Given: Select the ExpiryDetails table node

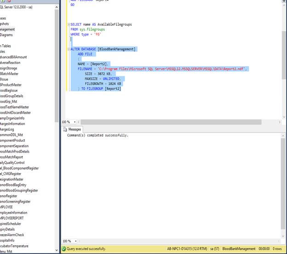Looking at the screenshot, I should (x=7, y=229).
